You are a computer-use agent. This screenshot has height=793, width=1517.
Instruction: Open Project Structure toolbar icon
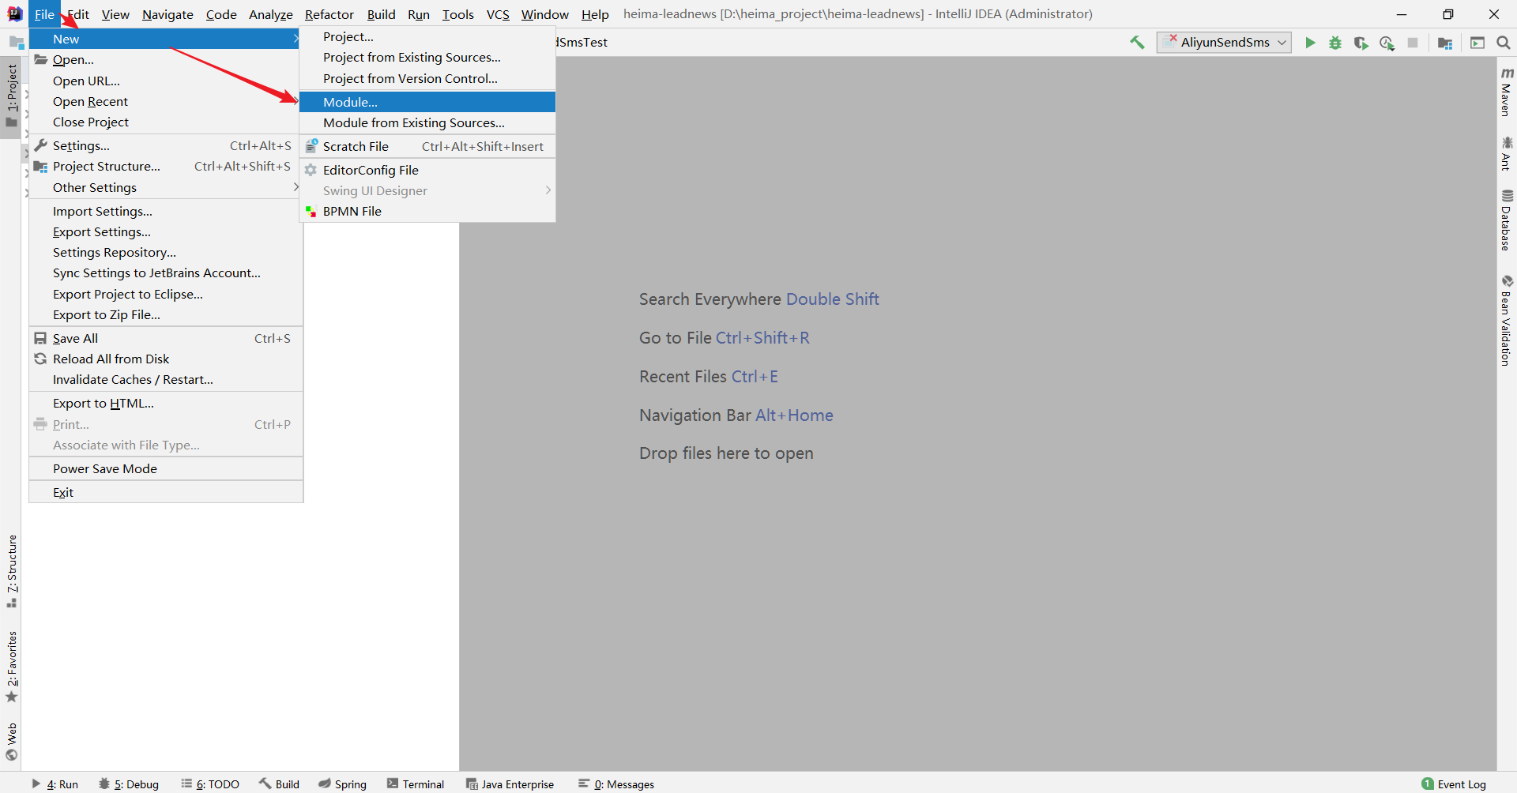(1445, 43)
